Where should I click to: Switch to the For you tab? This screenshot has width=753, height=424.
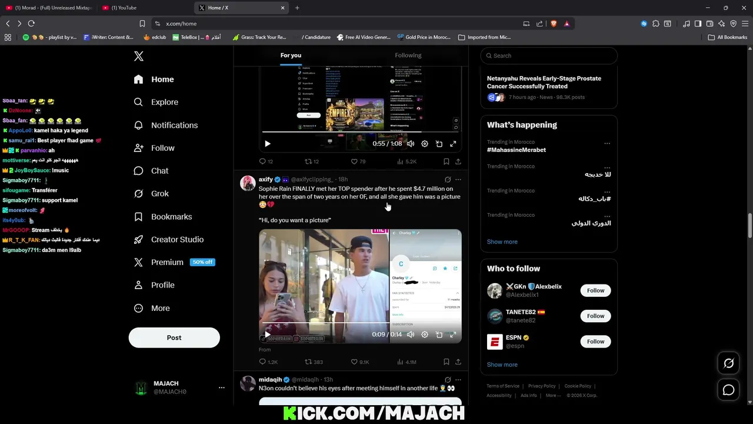pos(291,55)
